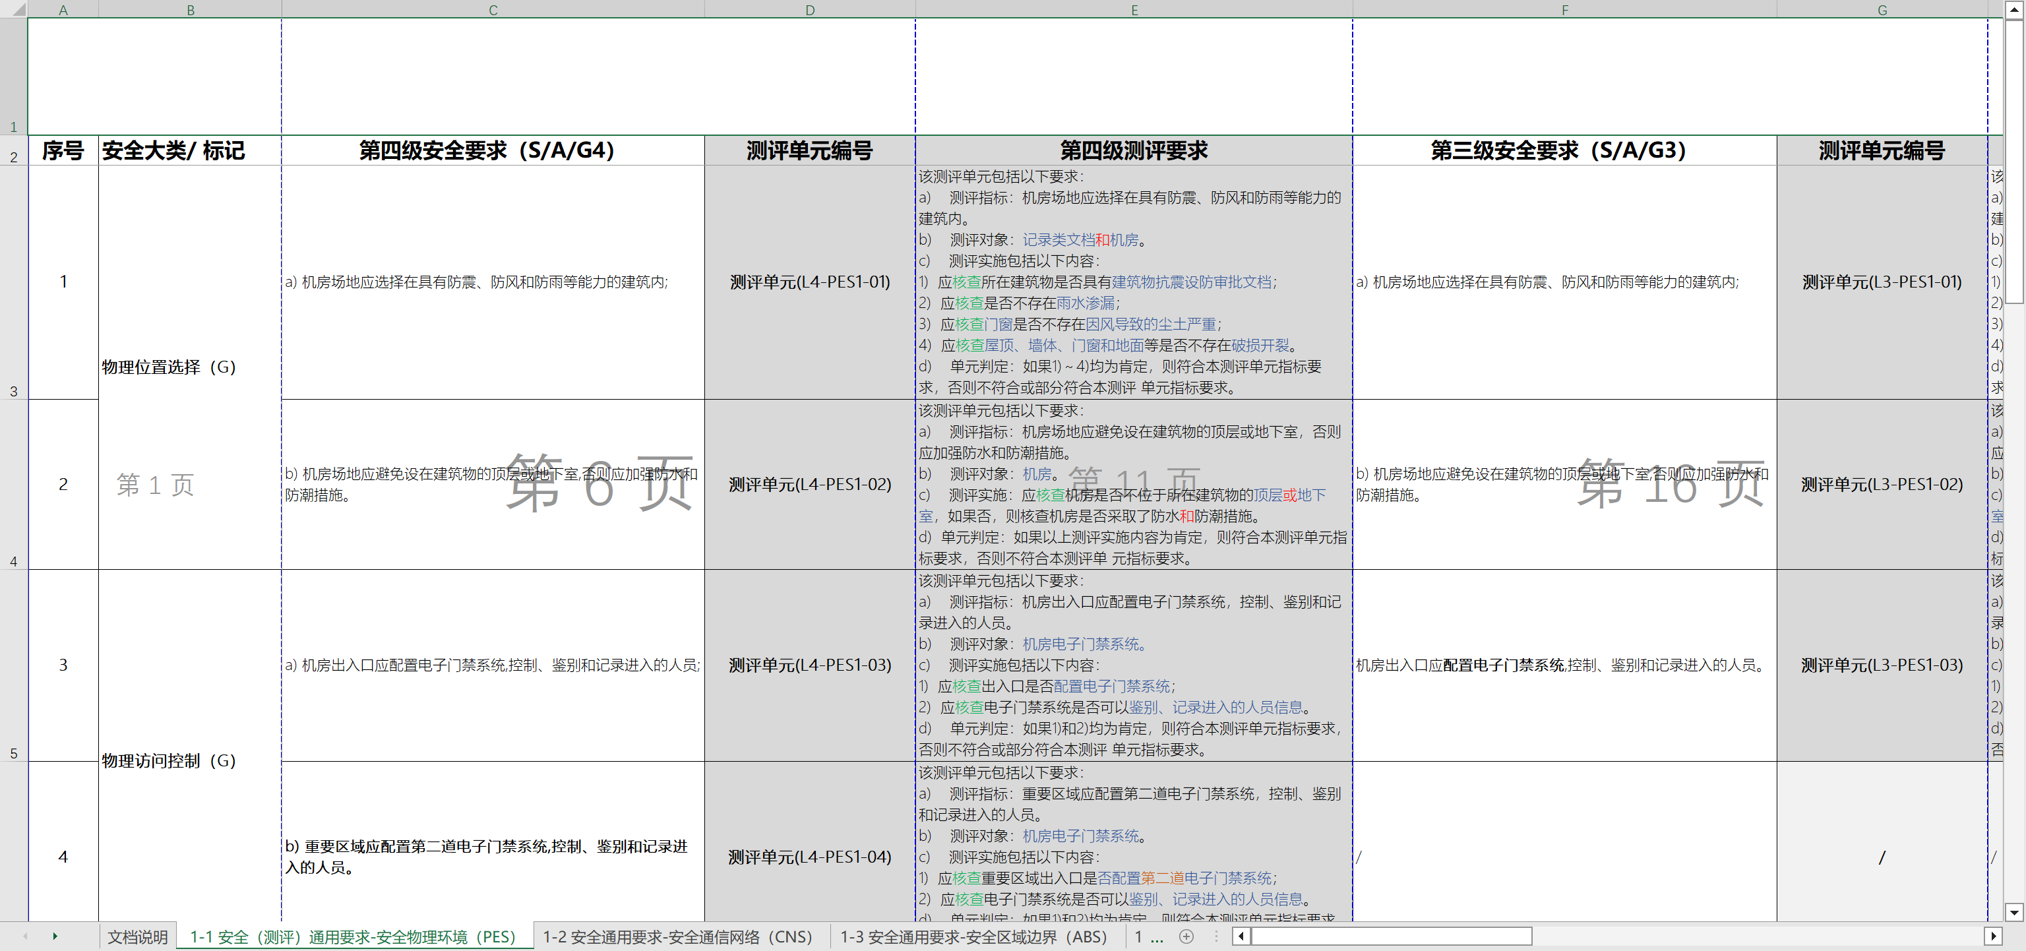
Task: Click the tab-bar resize dots handle
Action: tap(1216, 936)
